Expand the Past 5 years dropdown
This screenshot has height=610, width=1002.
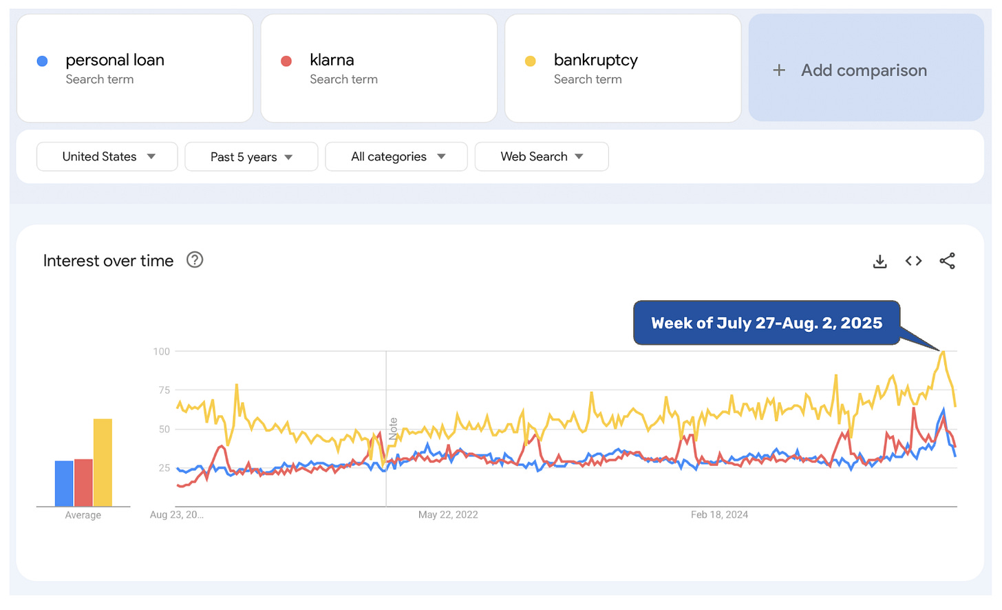coord(251,157)
